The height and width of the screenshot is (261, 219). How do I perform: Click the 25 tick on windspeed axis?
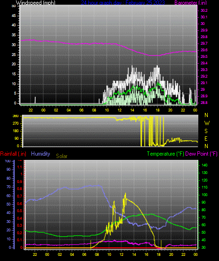coord(14,55)
